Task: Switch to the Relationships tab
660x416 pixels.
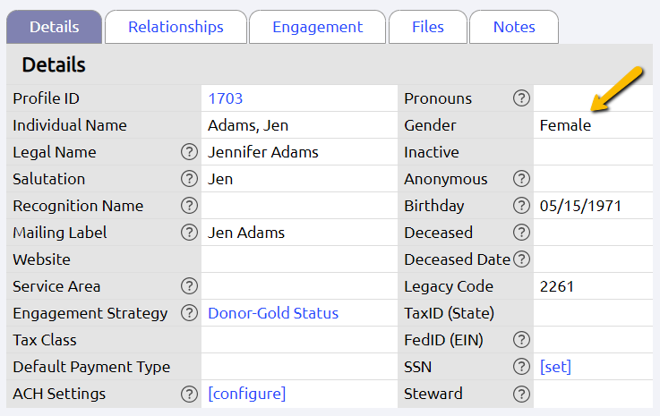Action: (x=176, y=27)
